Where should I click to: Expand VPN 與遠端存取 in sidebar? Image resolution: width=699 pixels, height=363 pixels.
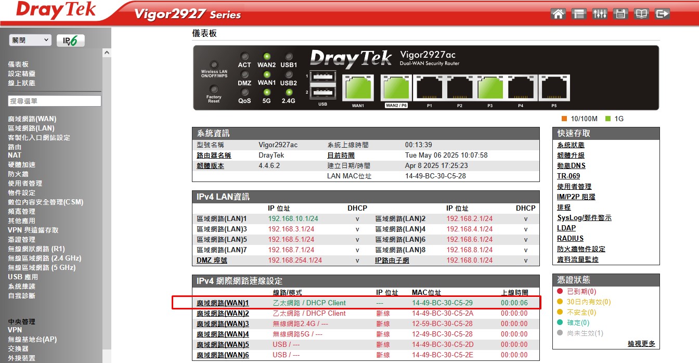tap(33, 230)
